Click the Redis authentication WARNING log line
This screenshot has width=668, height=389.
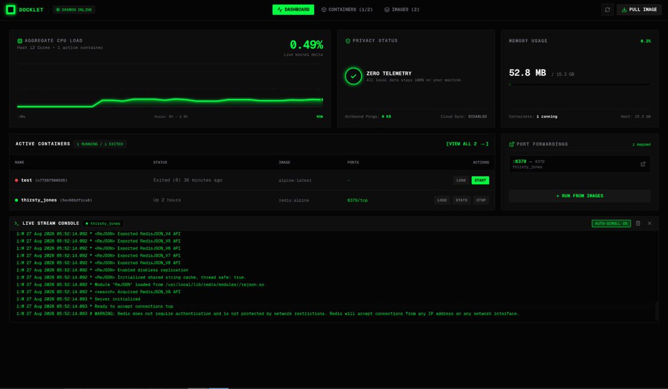click(267, 313)
